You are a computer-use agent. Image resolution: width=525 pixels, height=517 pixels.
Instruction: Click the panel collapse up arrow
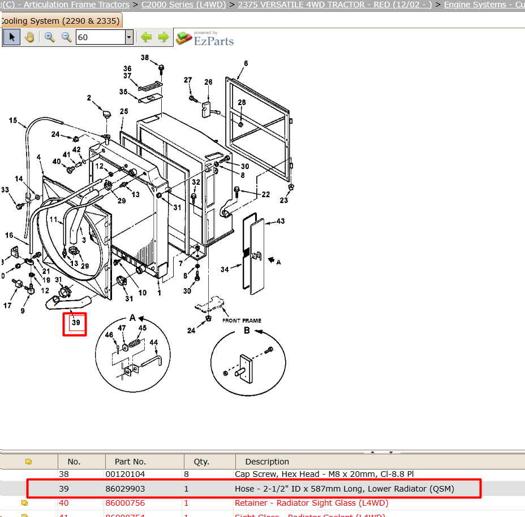[x=373, y=452]
